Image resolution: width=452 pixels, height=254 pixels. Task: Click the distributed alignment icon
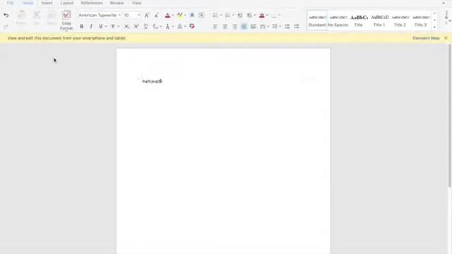click(253, 26)
